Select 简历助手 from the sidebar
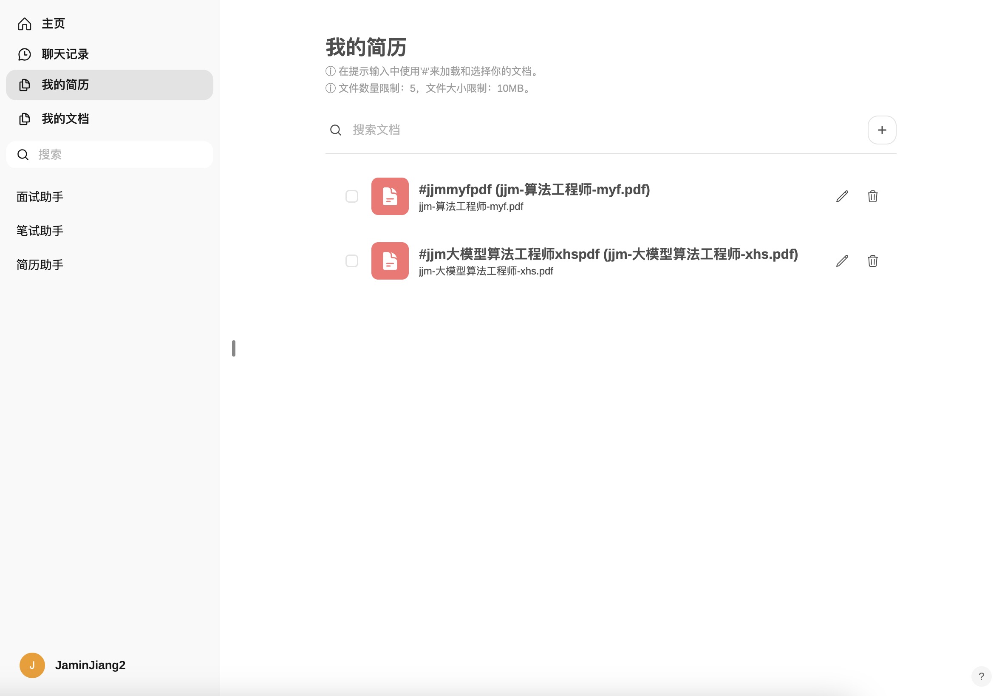 (x=39, y=264)
